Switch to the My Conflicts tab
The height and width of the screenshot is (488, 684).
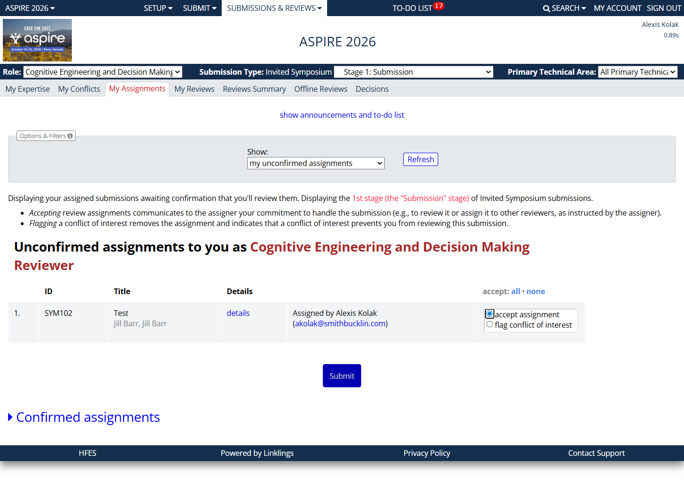(x=79, y=89)
